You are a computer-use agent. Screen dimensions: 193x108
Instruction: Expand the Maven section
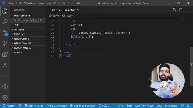click(28, 52)
